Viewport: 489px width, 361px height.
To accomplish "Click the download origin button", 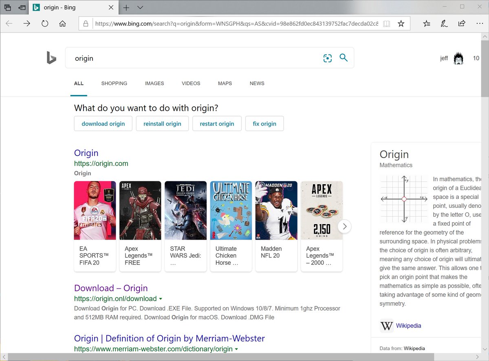I will click(103, 123).
